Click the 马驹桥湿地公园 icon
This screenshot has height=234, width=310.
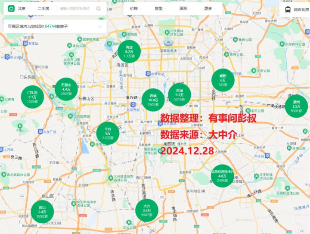click(x=288, y=188)
